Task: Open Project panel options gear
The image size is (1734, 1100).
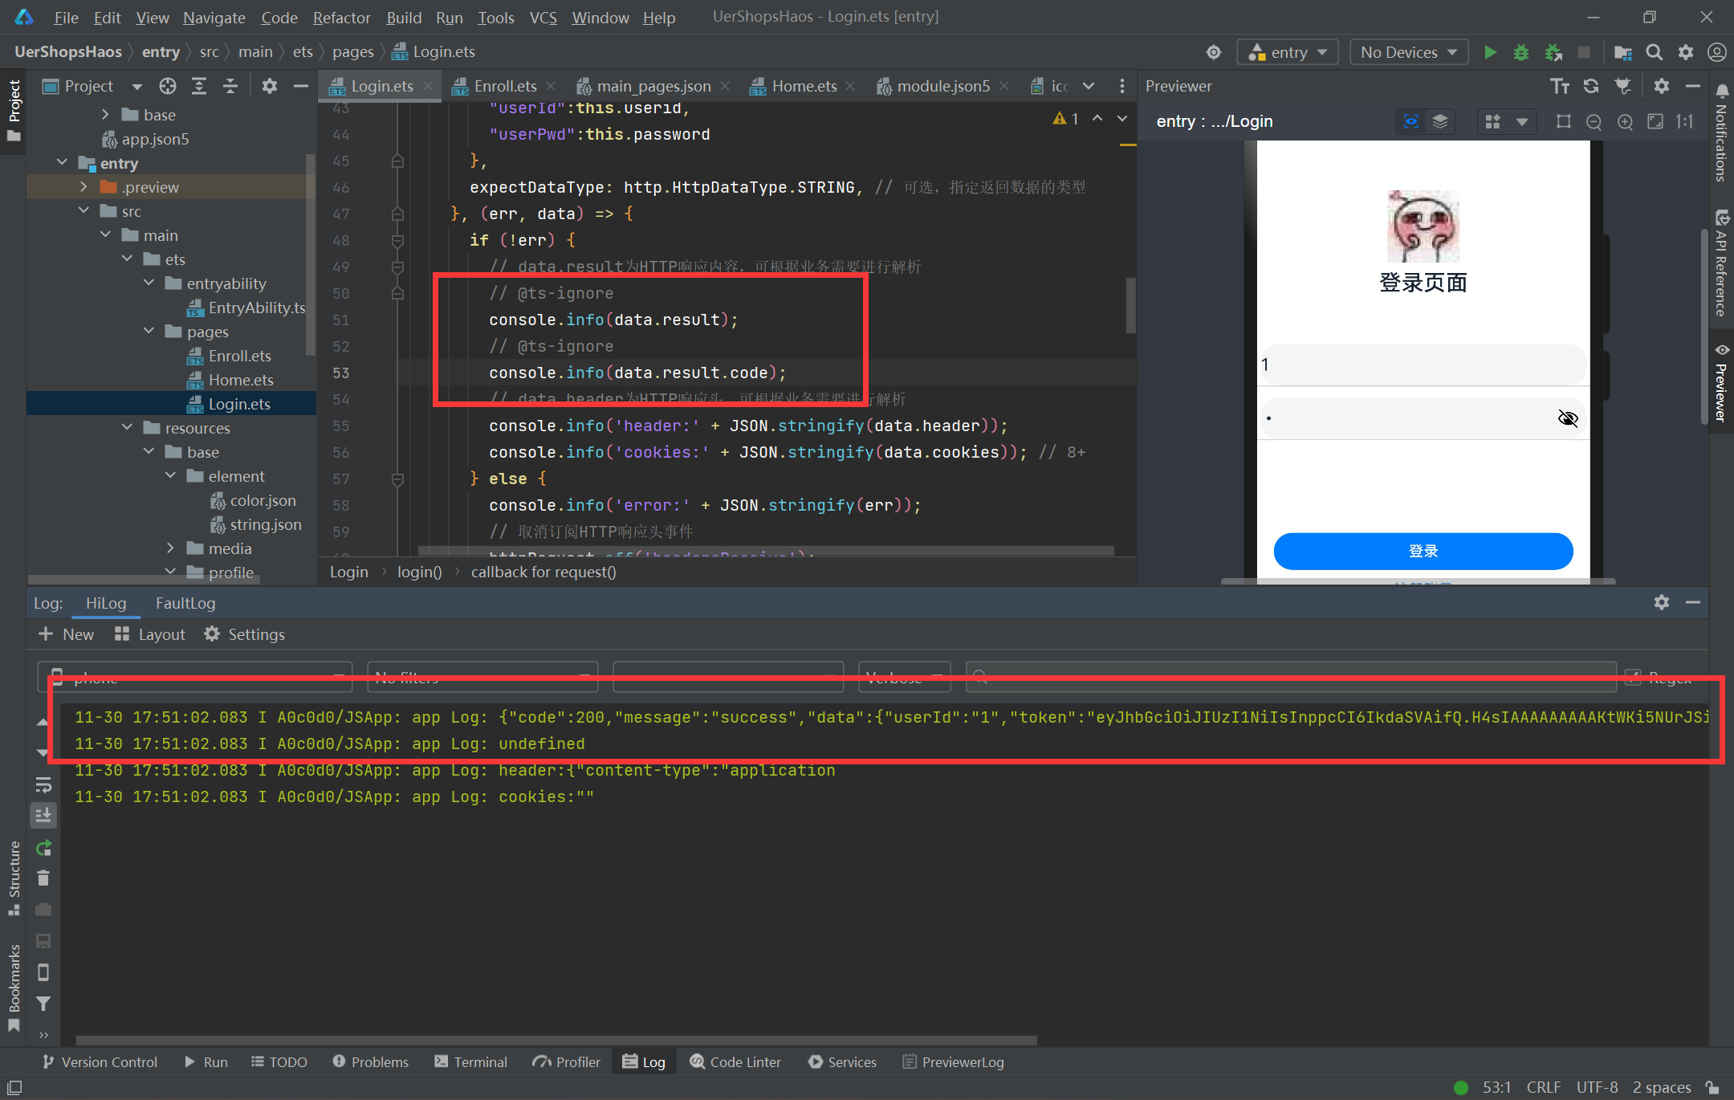Action: point(270,86)
